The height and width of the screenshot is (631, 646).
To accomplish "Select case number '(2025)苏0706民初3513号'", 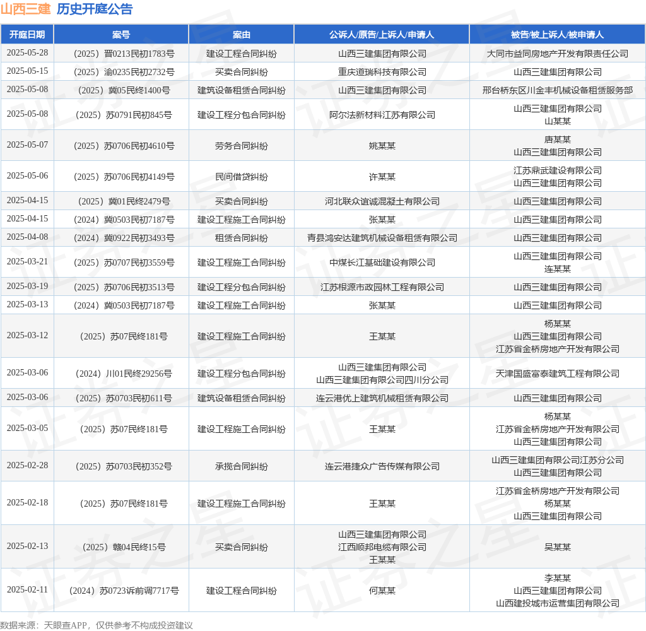I will click(x=124, y=287).
